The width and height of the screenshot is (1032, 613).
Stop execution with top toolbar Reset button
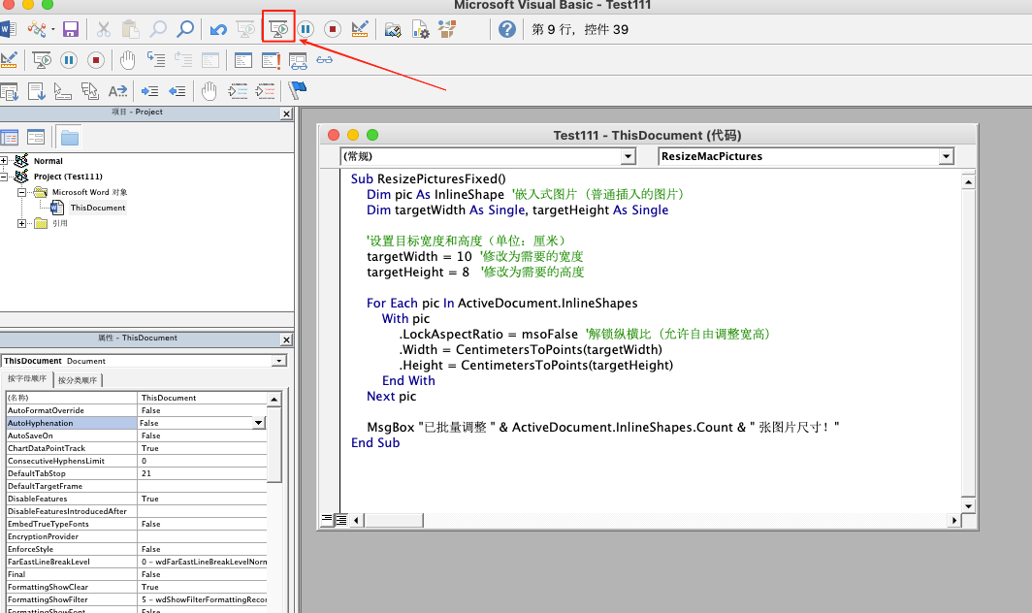333,30
